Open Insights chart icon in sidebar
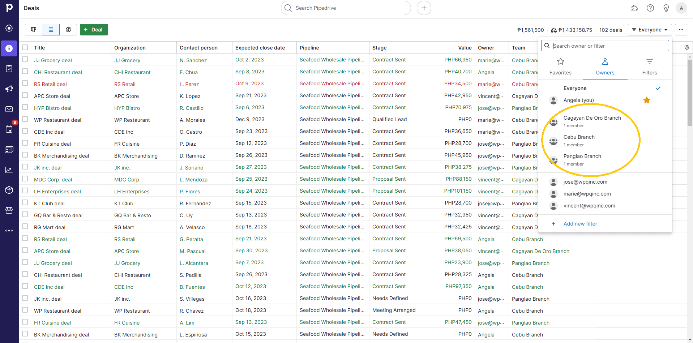 pos(9,170)
